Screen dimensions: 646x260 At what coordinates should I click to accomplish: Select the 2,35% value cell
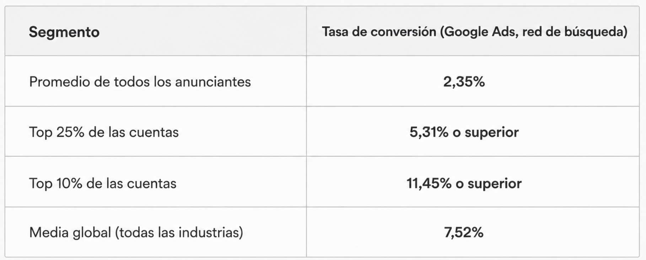pyautogui.click(x=473, y=81)
